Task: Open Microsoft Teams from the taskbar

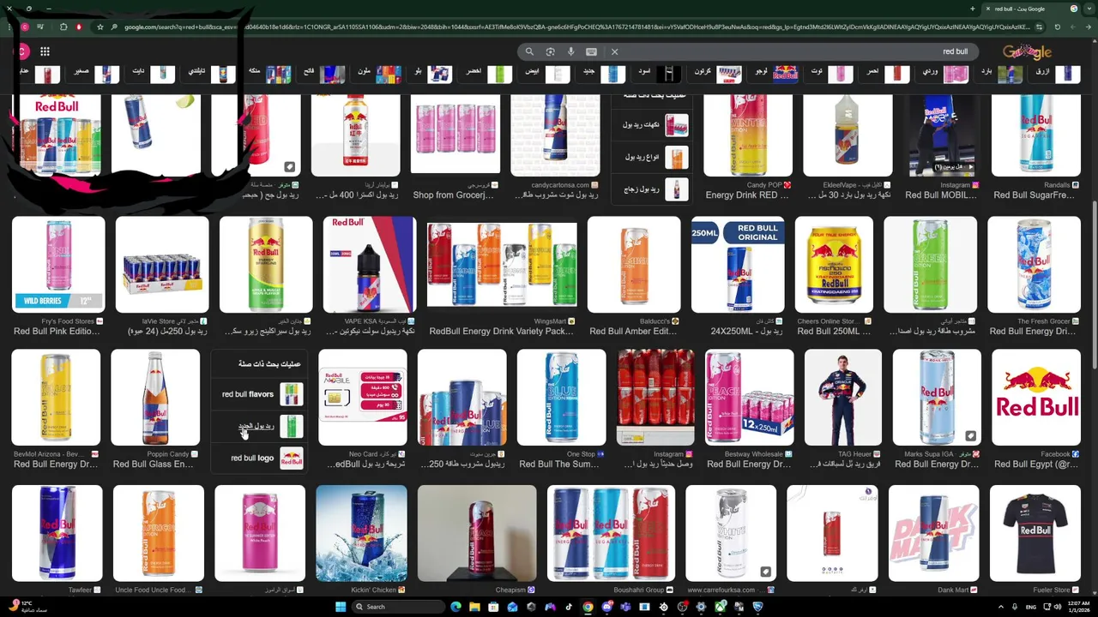Action: (x=625, y=607)
